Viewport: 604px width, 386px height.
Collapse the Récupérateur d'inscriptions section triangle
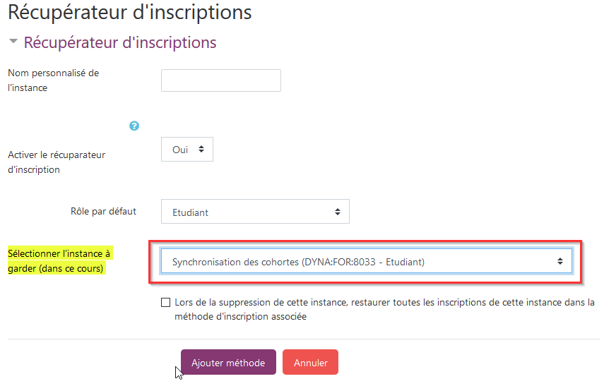[13, 42]
